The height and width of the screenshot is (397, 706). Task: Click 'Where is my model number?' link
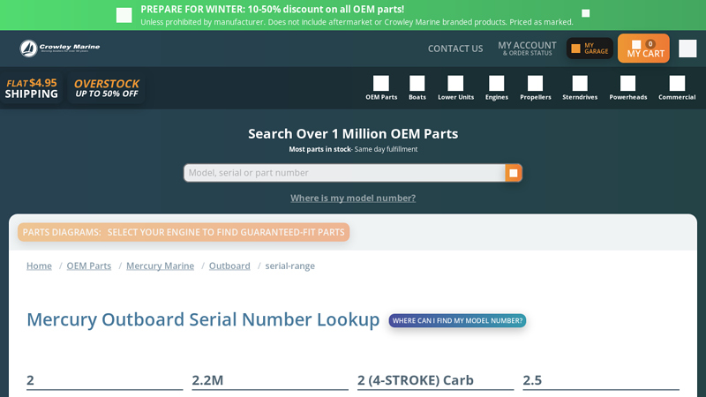click(353, 198)
